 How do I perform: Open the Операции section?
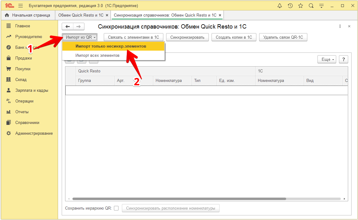click(25, 101)
